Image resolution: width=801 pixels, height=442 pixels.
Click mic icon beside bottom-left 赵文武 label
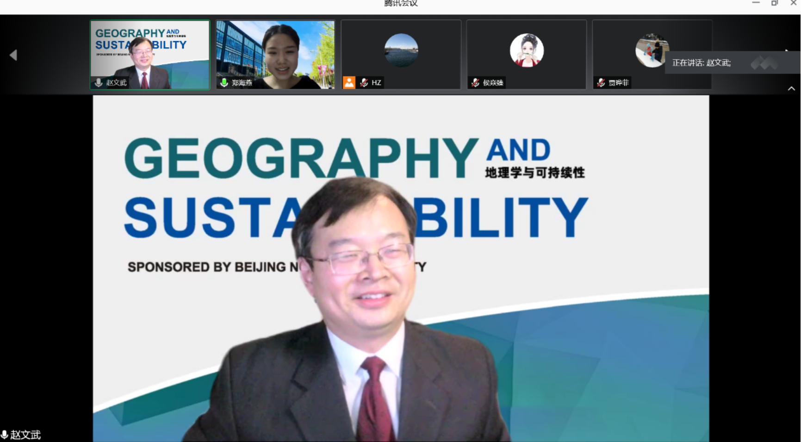[x=5, y=435]
